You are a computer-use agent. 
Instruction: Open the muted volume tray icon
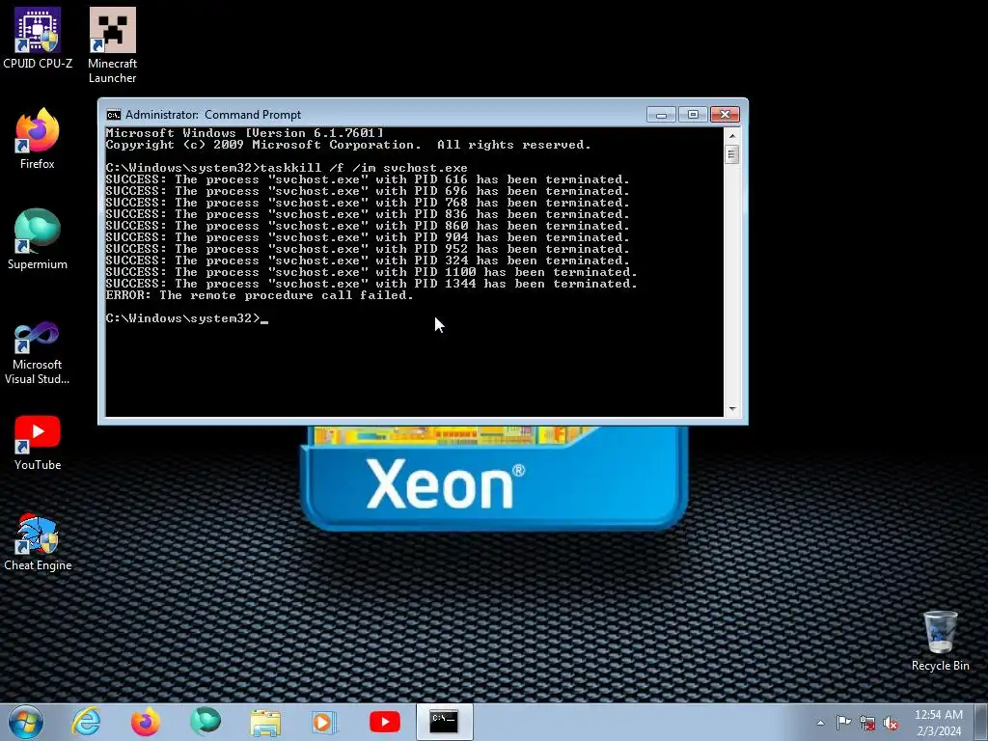point(891,724)
